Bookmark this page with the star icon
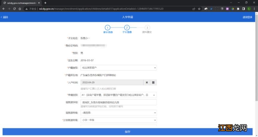Screen dimensions: 258x137 (199, 9)
